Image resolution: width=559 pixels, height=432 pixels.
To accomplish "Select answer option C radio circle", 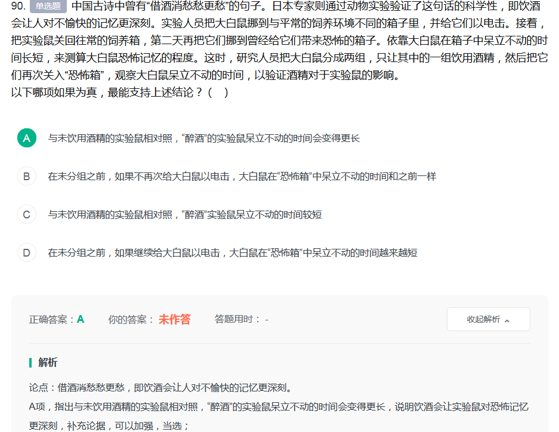I will (x=27, y=214).
